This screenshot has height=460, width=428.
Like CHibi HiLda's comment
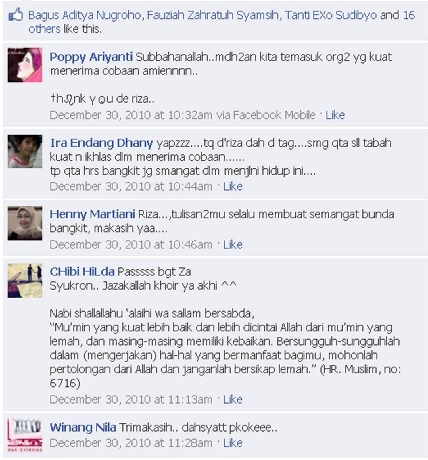click(233, 399)
